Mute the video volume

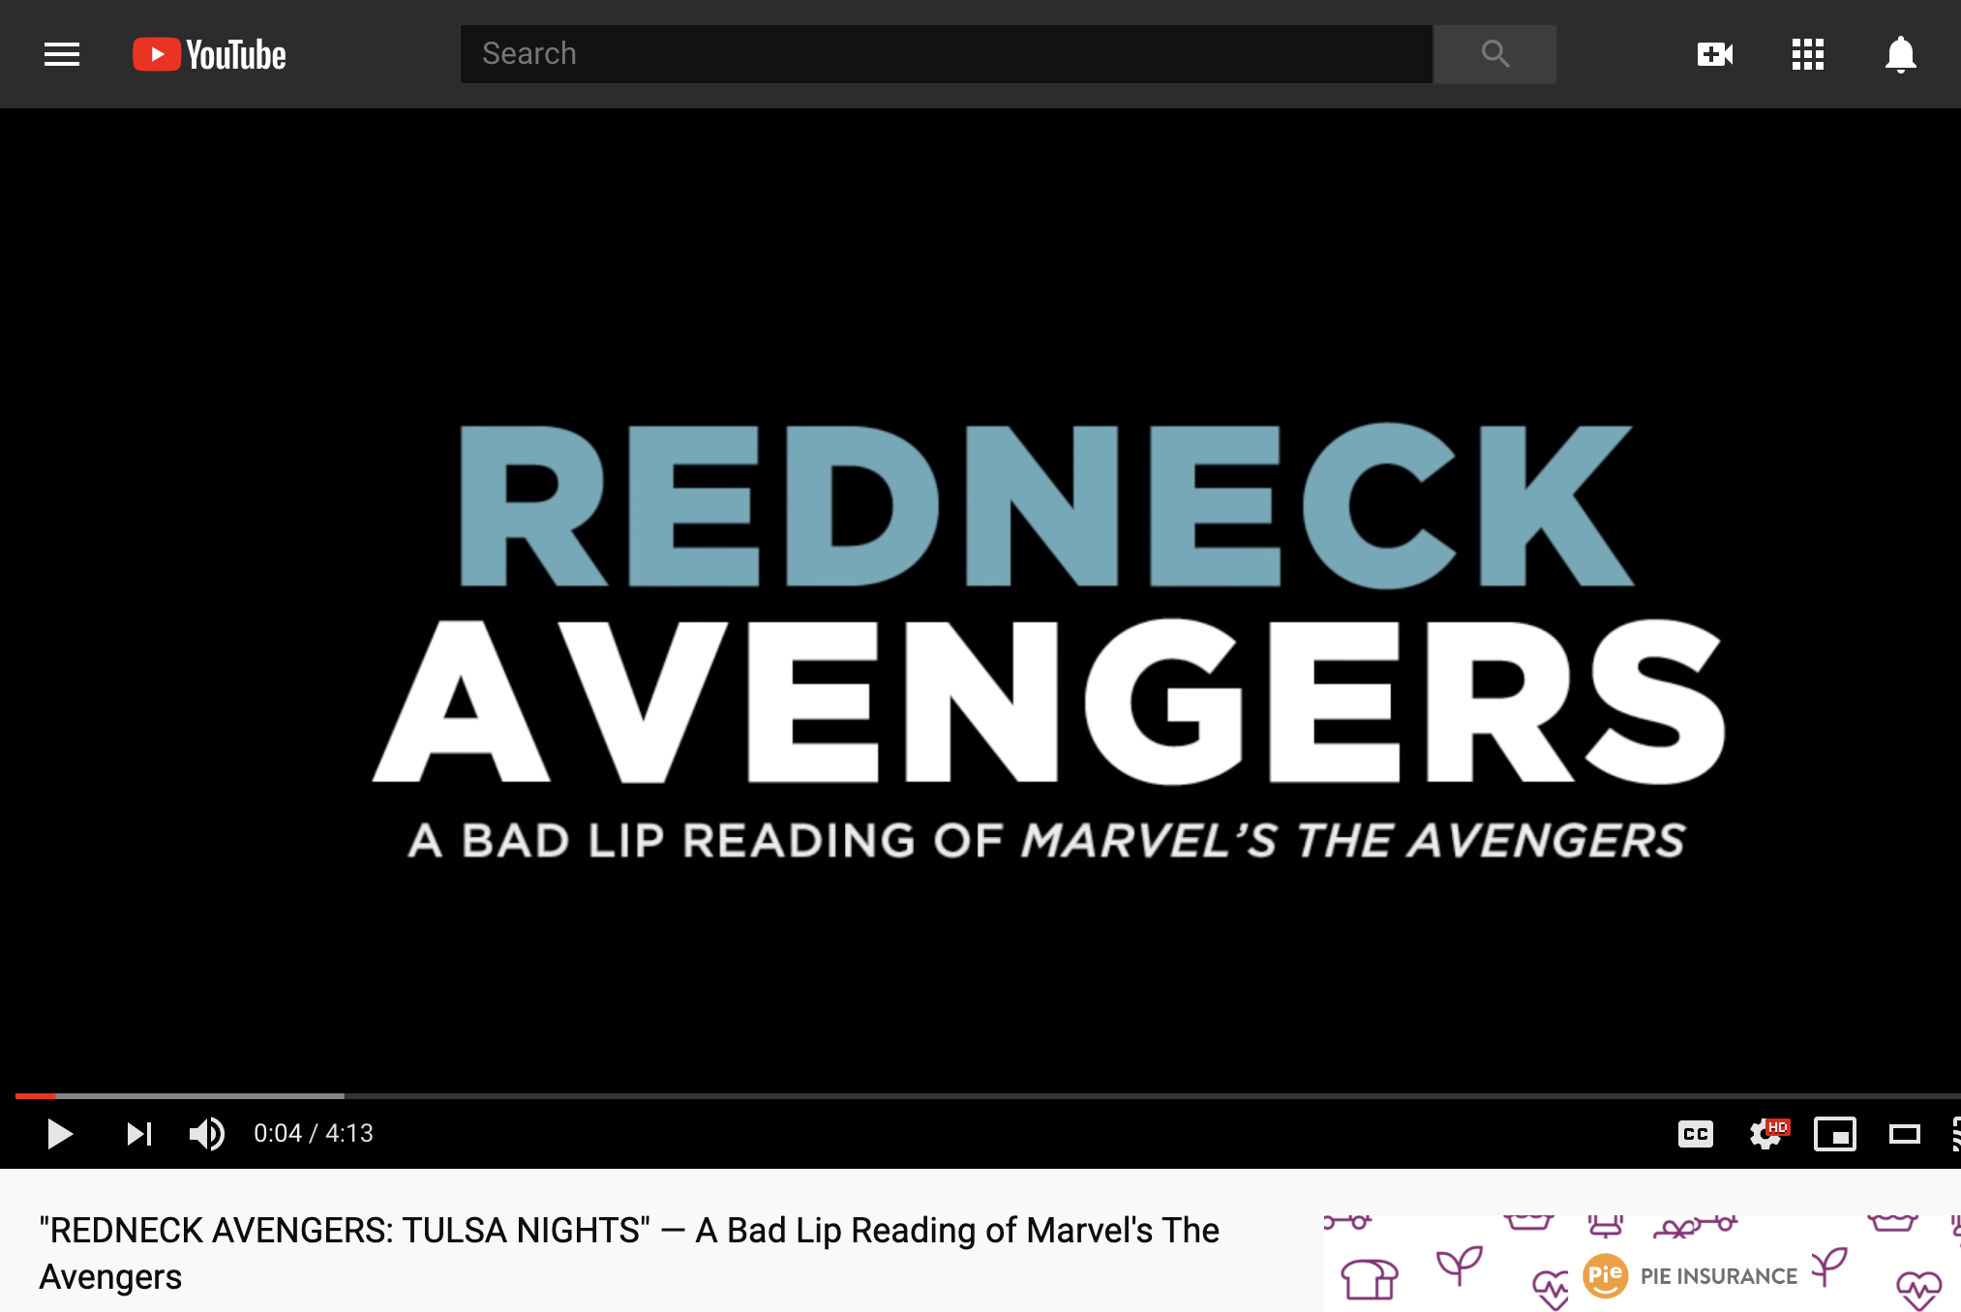tap(206, 1133)
